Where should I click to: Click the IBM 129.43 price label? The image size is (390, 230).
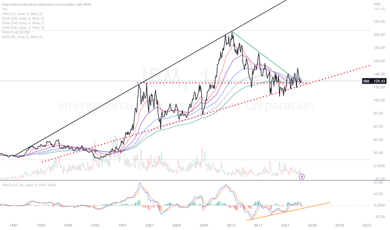pos(375,81)
